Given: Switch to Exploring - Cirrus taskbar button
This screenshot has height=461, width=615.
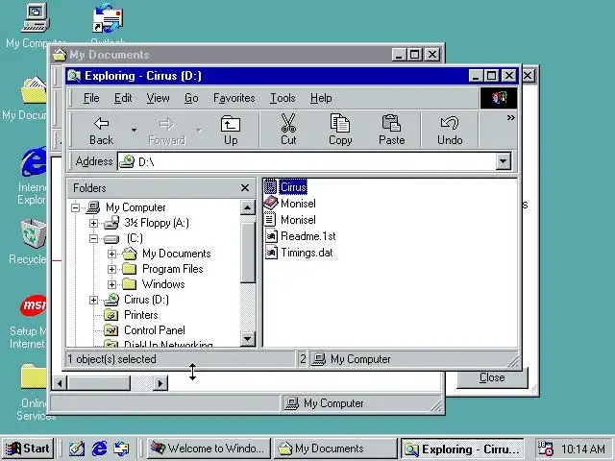Looking at the screenshot, I should (461, 449).
